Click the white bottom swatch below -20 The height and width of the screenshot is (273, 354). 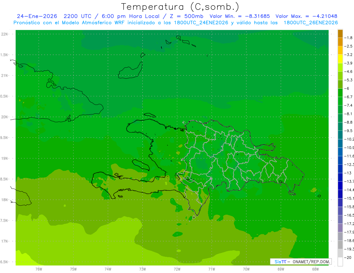pyautogui.click(x=340, y=262)
